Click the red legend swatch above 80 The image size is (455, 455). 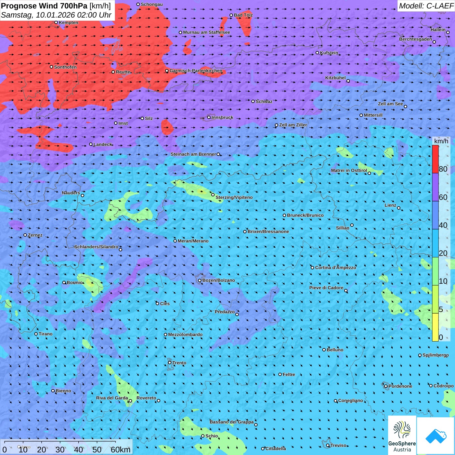(435, 159)
